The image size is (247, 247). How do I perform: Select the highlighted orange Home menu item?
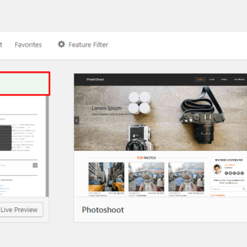[x=200, y=80]
